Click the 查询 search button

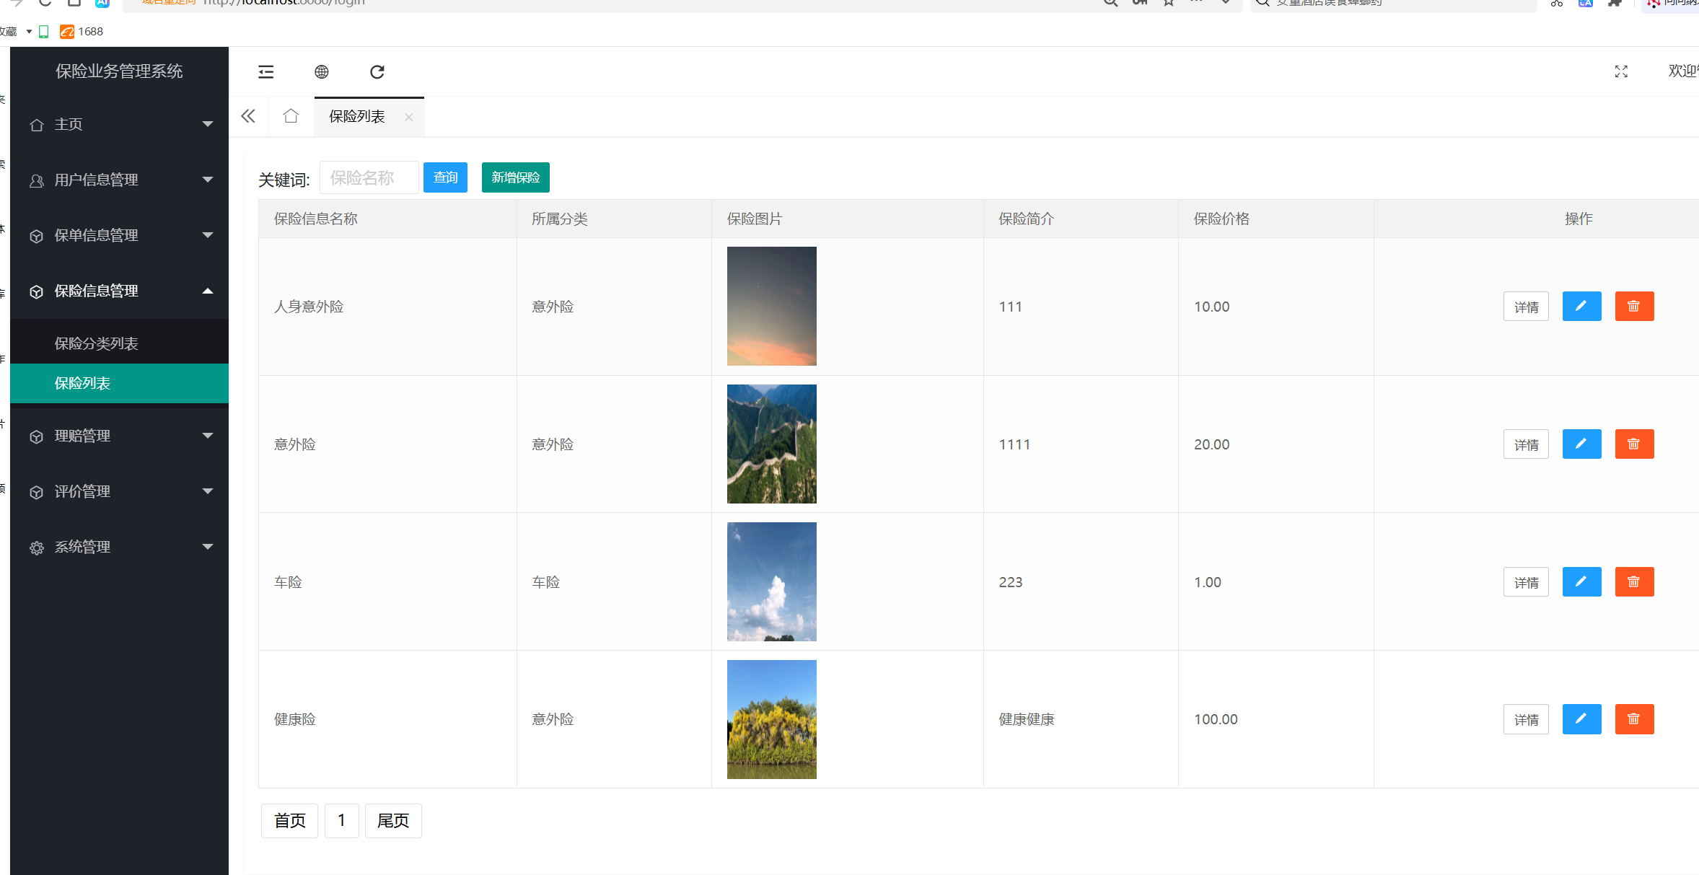tap(445, 177)
